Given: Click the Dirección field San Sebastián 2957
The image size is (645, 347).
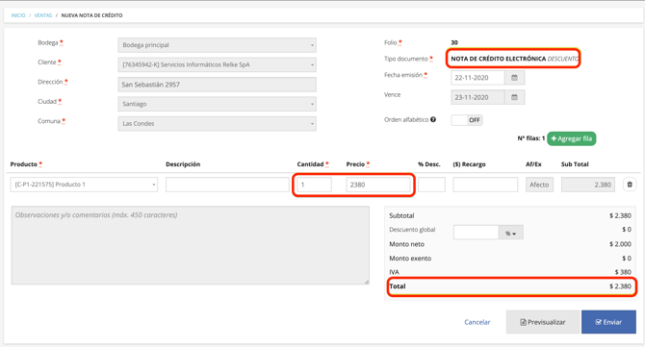Looking at the screenshot, I should pos(218,85).
